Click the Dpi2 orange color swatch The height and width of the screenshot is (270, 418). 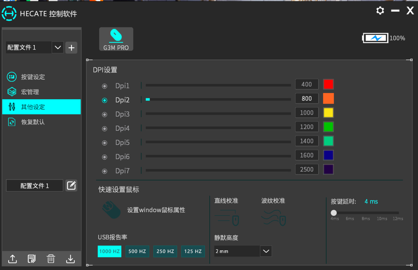click(x=328, y=99)
